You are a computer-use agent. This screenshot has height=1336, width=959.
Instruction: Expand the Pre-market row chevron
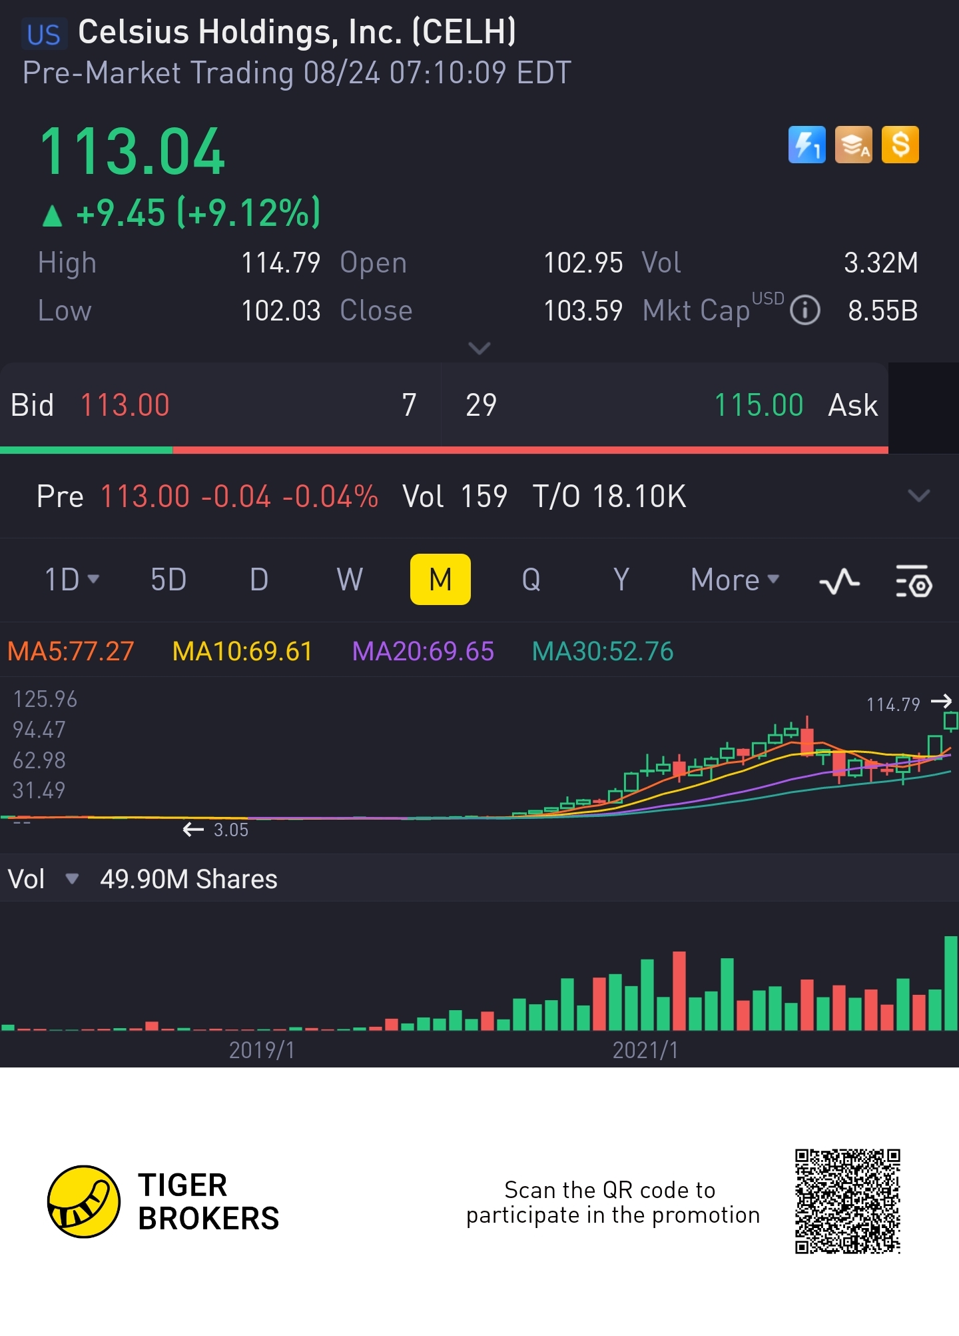(918, 496)
